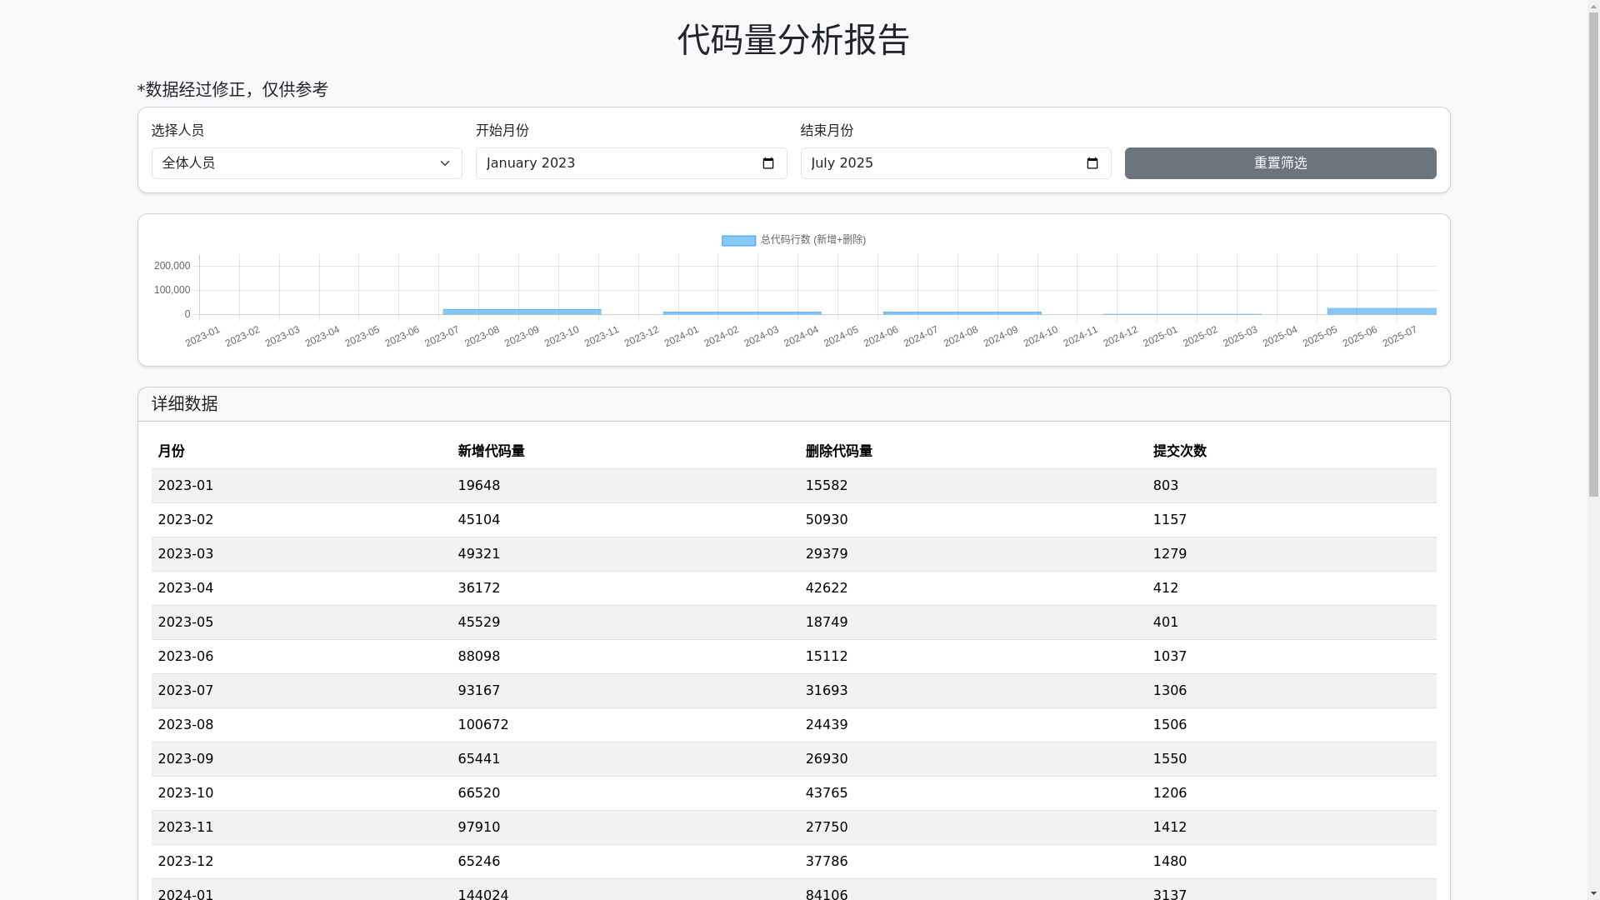
Task: Click the deleted code value 31693
Action: pyautogui.click(x=826, y=690)
